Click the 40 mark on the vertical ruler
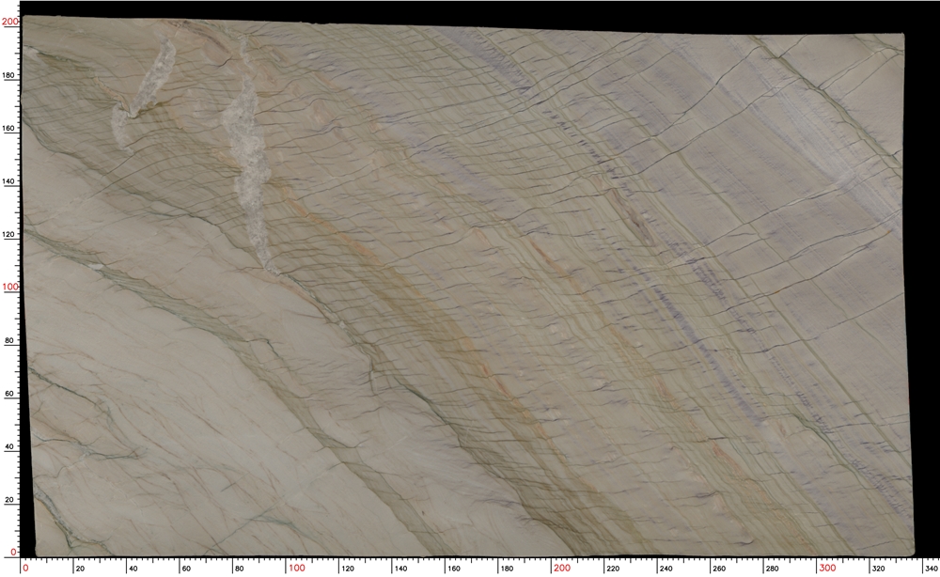 tap(9, 447)
